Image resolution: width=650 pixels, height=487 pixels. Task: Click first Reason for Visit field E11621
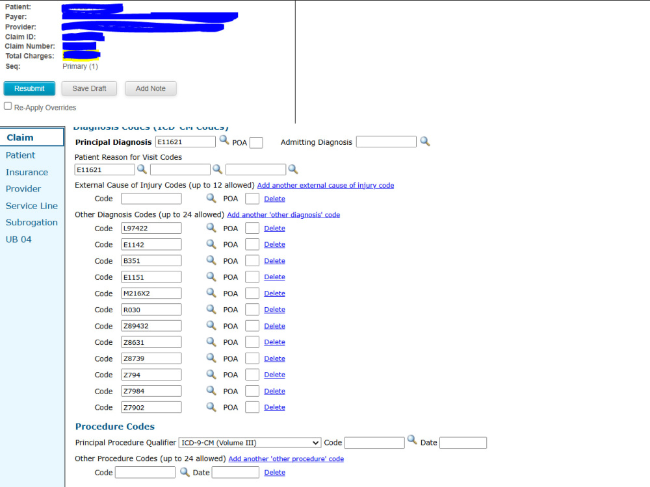[x=105, y=169]
